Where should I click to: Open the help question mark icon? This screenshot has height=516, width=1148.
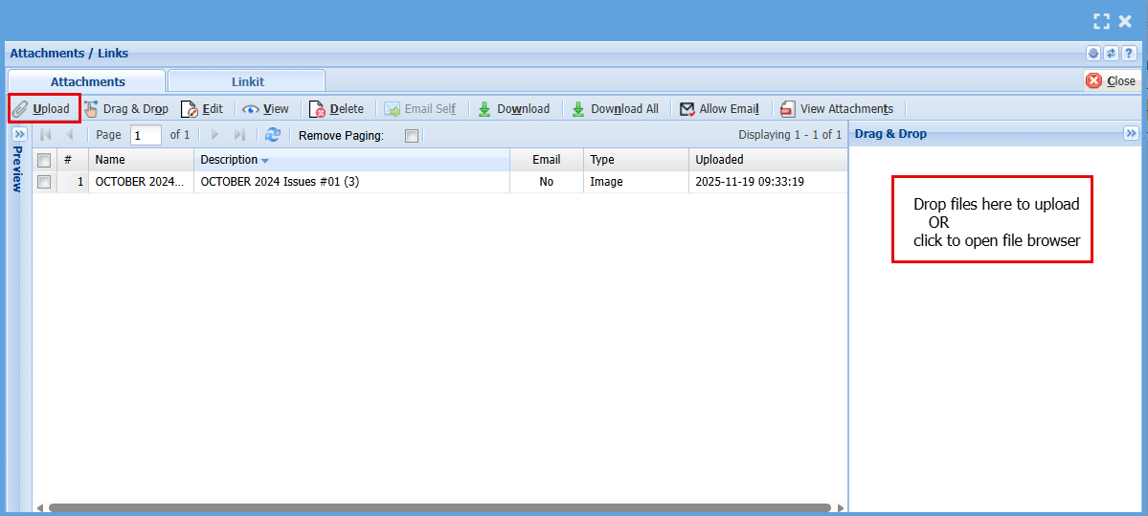(x=1128, y=53)
